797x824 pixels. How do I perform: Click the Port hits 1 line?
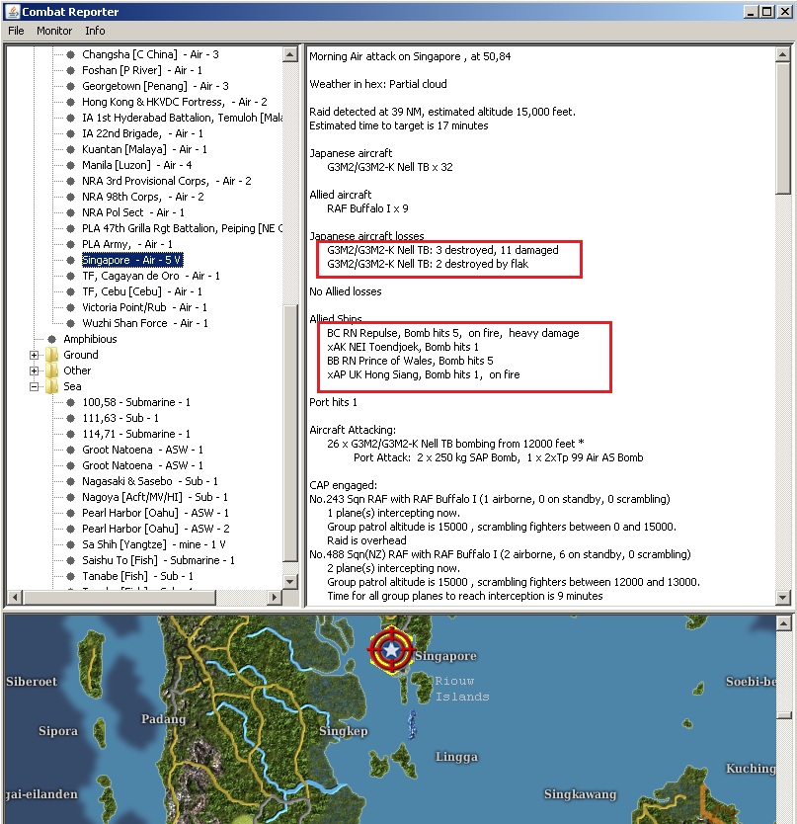pyautogui.click(x=333, y=402)
